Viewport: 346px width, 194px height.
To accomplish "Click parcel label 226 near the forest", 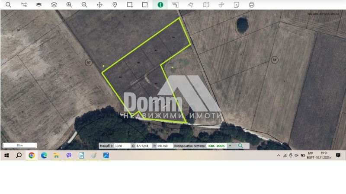I will [x=110, y=134].
